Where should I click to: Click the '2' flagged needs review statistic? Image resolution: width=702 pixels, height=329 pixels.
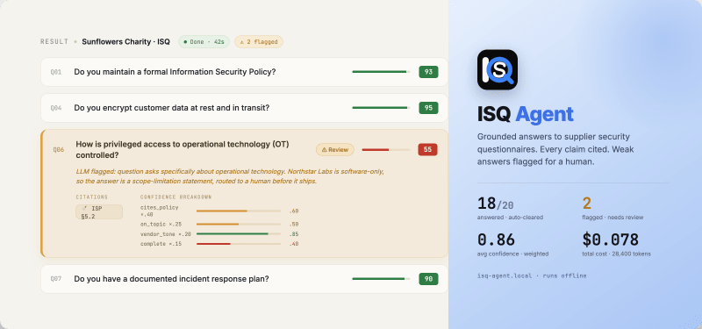[587, 204]
